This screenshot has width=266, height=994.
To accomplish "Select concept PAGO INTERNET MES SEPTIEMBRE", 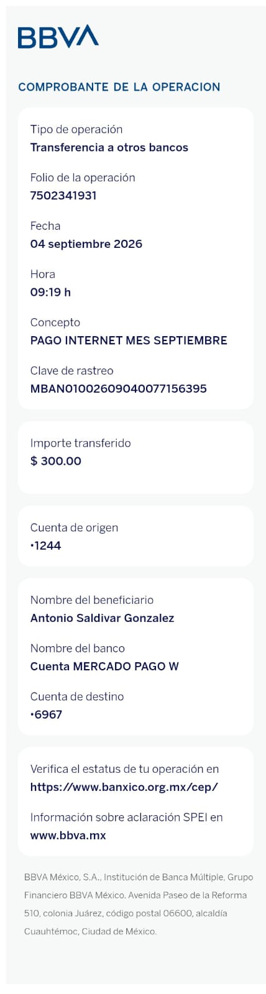I will point(129,340).
